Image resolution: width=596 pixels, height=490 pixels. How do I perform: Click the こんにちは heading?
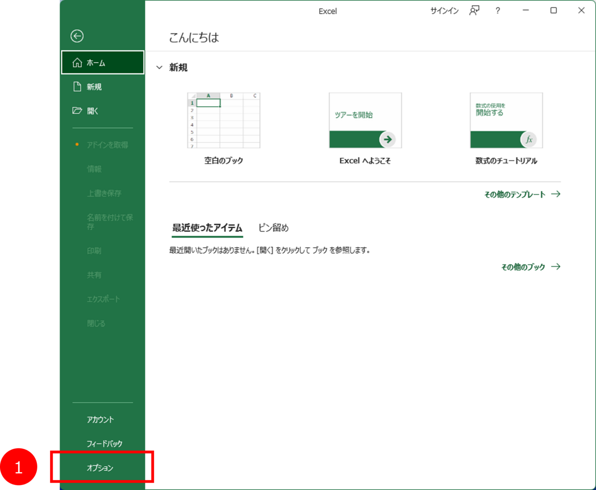point(194,37)
